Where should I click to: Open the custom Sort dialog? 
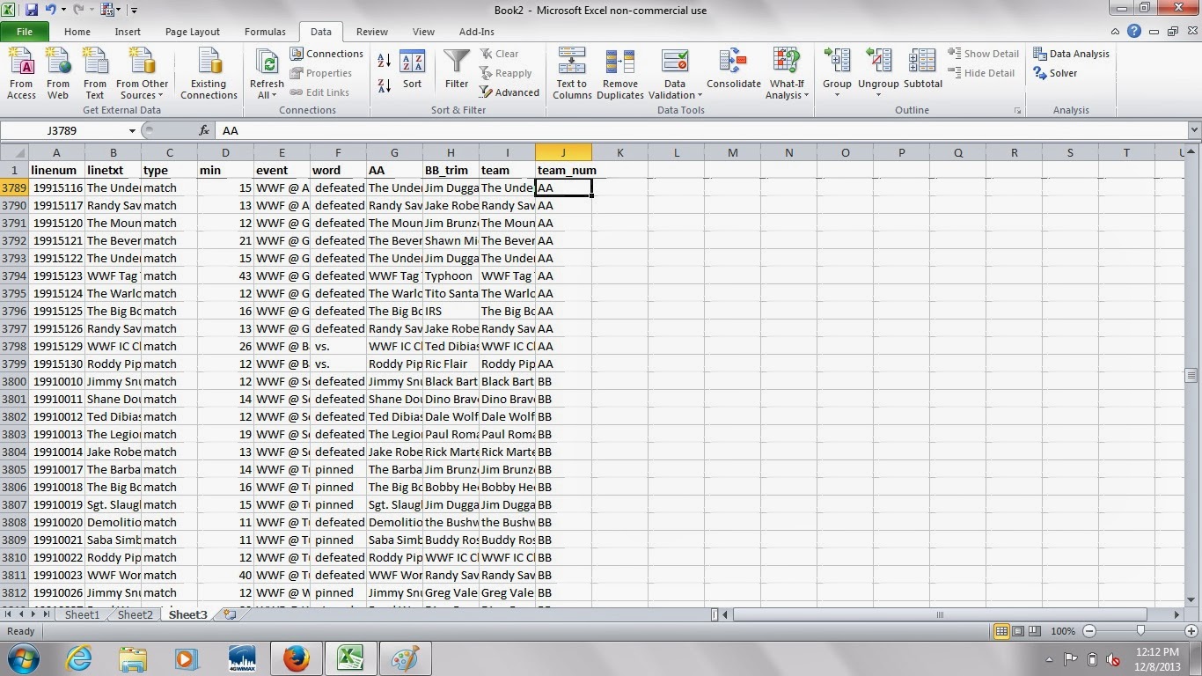tap(412, 70)
